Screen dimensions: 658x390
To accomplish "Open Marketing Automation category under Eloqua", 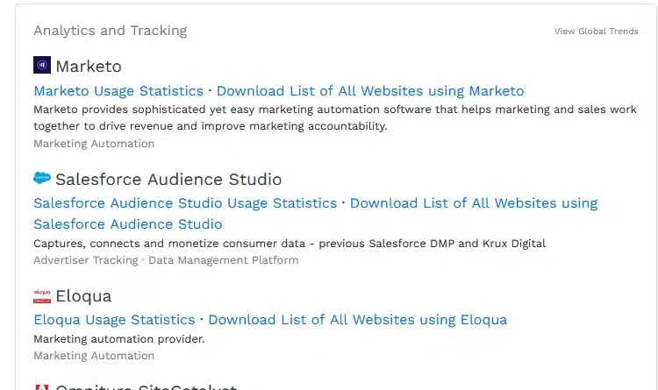I will point(94,356).
